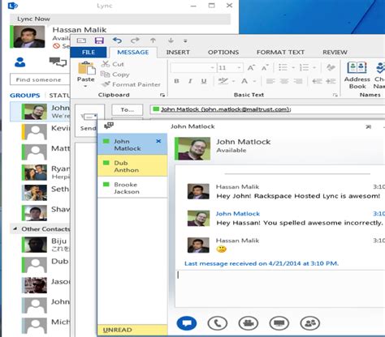The width and height of the screenshot is (385, 337).
Task: Open the font size 11 dropdown
Action: [239, 67]
